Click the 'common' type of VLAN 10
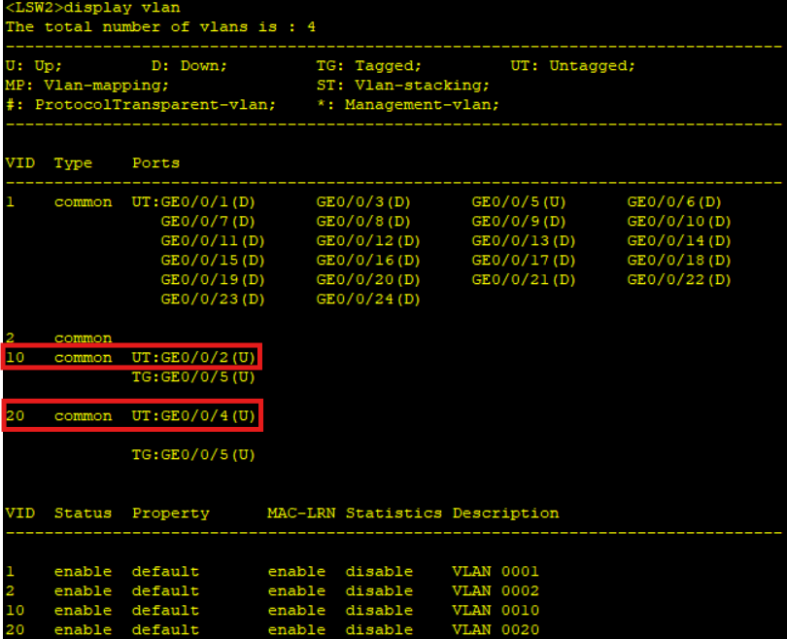 pyautogui.click(x=84, y=358)
